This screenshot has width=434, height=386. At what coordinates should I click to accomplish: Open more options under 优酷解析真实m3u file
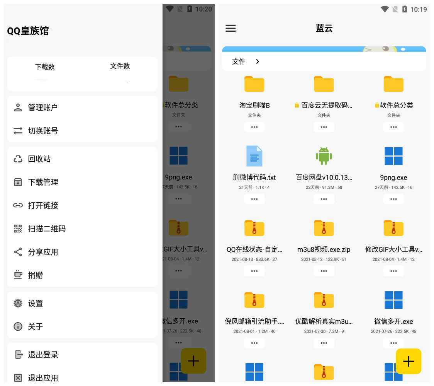[x=324, y=343]
